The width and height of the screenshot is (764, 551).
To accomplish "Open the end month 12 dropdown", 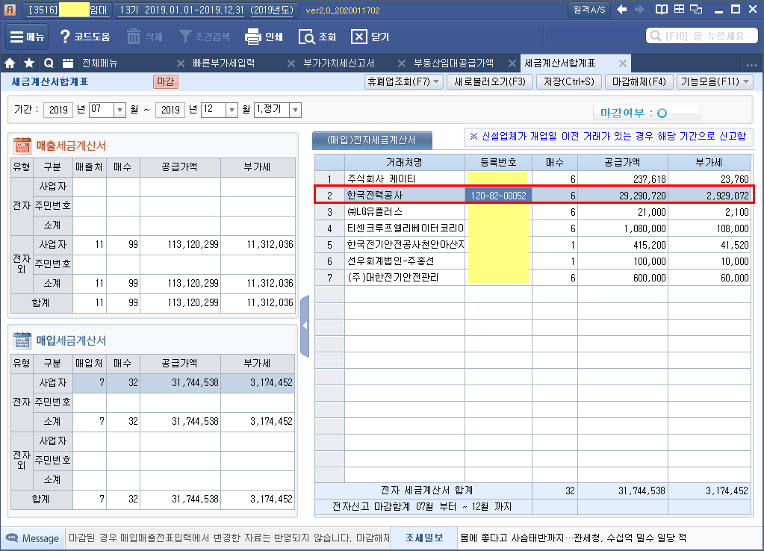I will 232,110.
